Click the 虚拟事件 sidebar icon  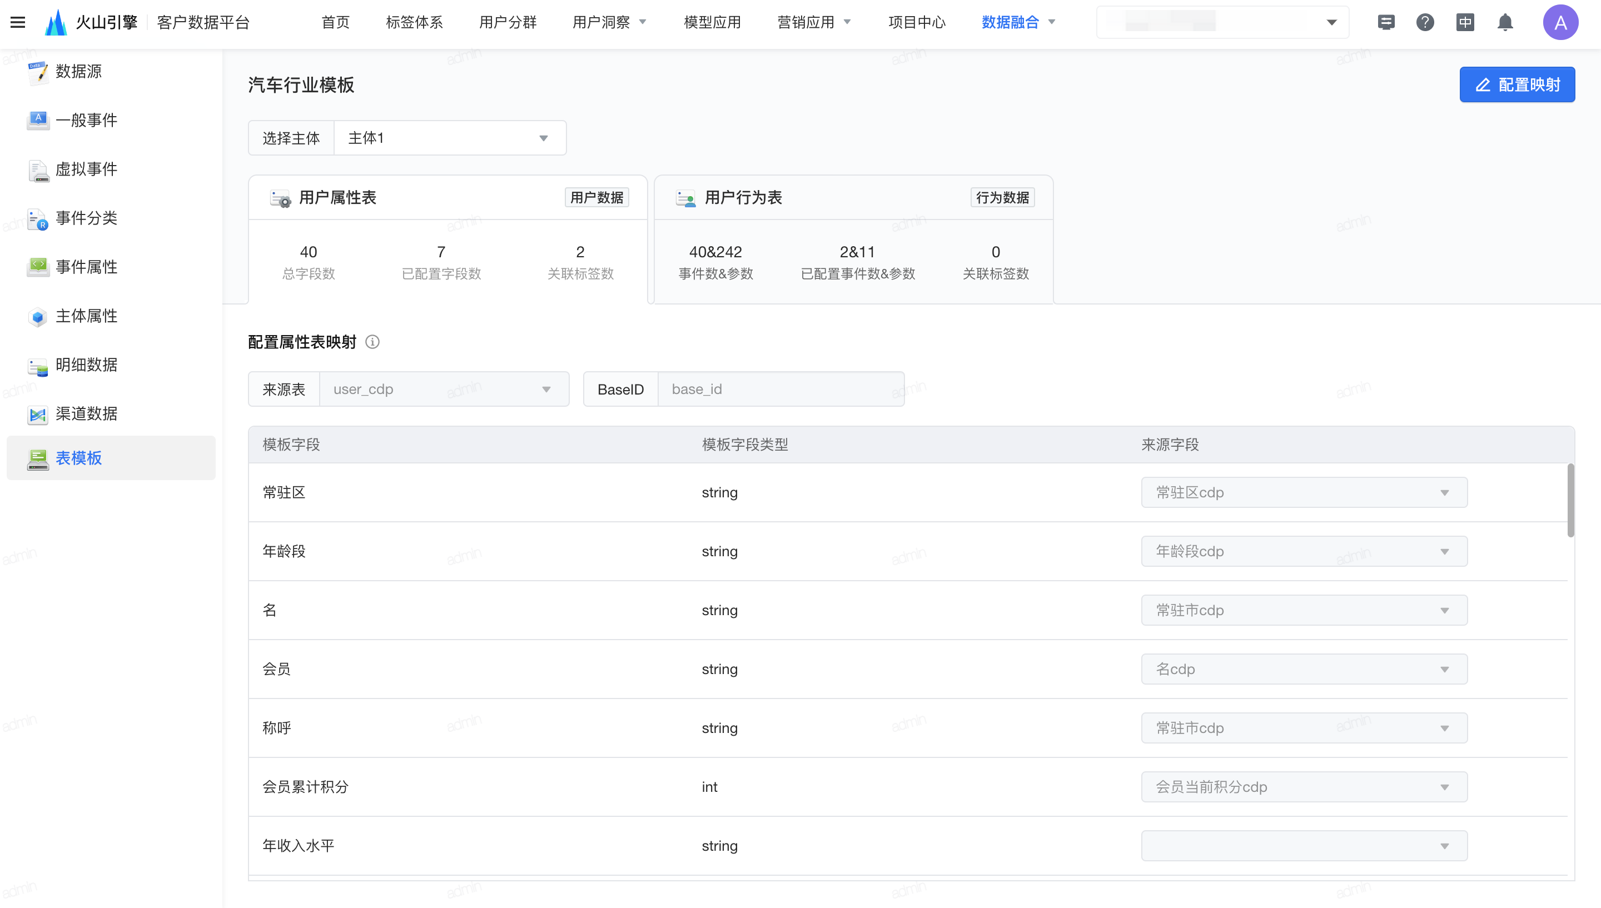[x=38, y=169]
